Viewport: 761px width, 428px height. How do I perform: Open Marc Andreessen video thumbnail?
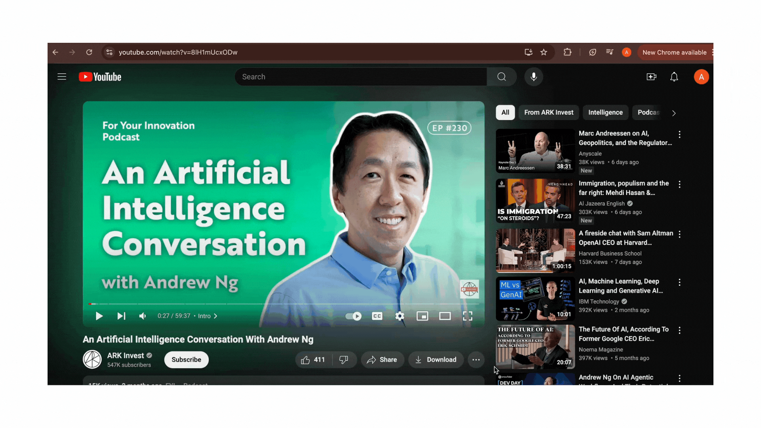535,151
